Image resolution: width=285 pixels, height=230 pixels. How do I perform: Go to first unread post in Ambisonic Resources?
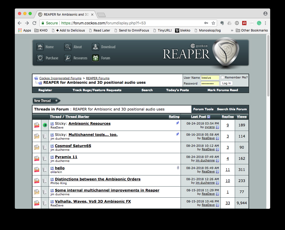52,124
